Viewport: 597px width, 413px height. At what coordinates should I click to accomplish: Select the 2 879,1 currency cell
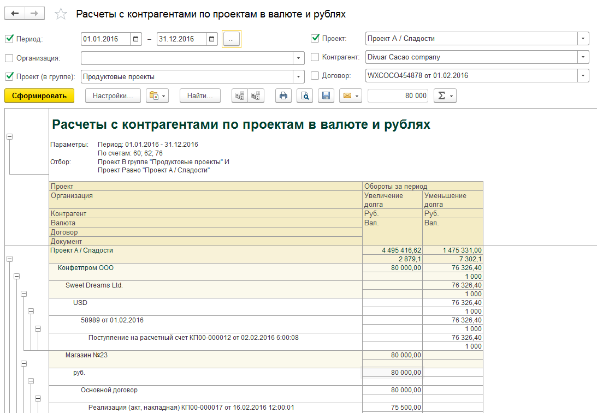click(x=393, y=259)
